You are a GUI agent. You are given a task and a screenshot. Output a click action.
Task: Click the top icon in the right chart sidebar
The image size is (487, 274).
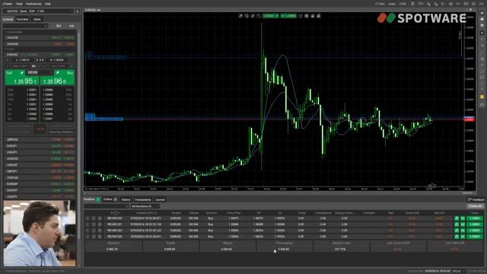(482, 14)
